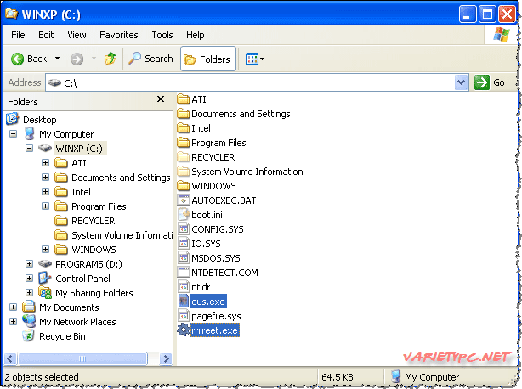Expand the Intel folder in tree

pos(46,192)
